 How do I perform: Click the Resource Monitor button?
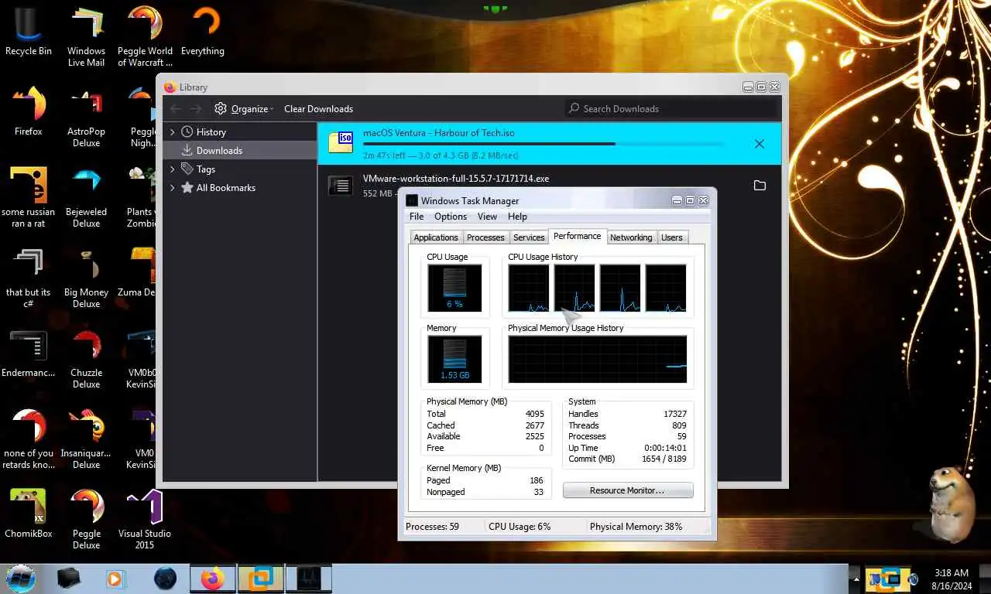(628, 490)
